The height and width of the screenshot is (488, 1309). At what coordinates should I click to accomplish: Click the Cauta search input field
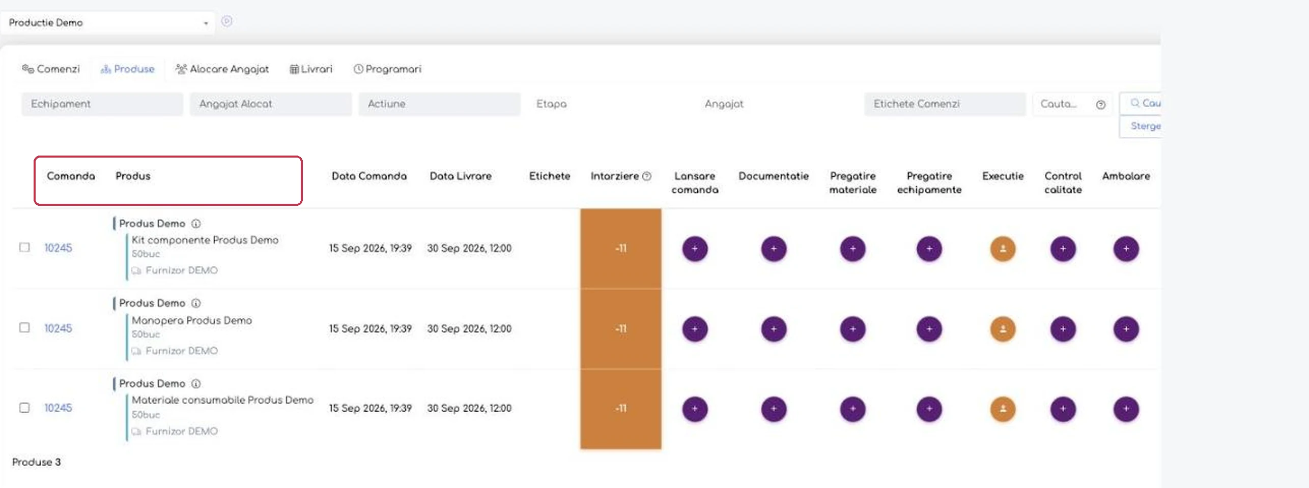click(x=1064, y=104)
